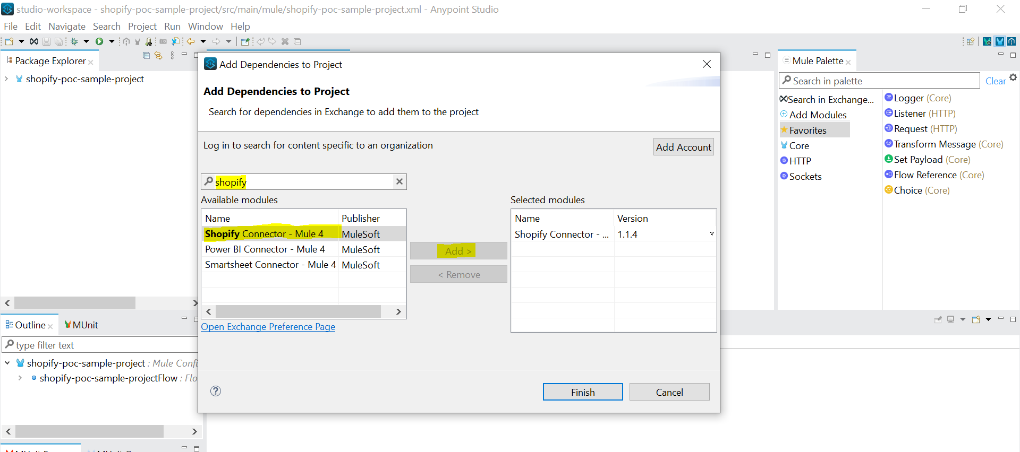Open the Navigate menu

tap(67, 27)
